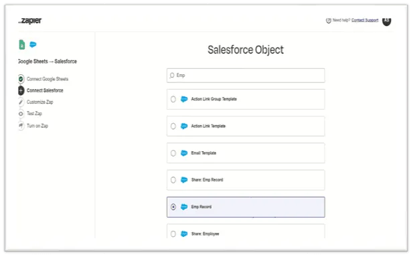Click the magnifier icon in search box
This screenshot has height=257, width=411.
[172, 76]
